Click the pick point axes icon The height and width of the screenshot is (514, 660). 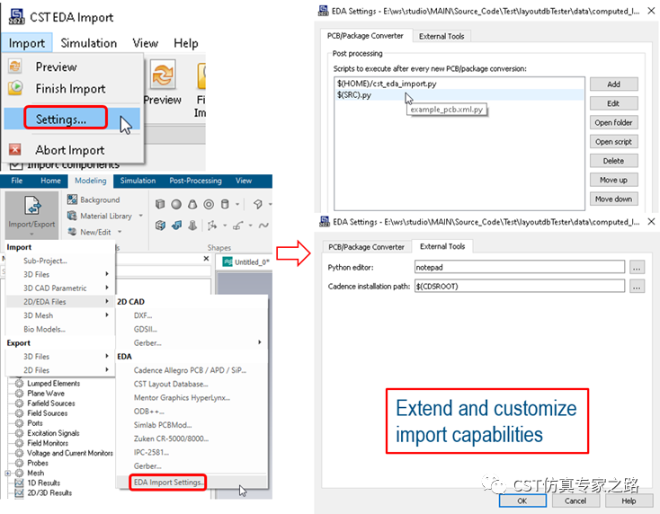point(211,226)
